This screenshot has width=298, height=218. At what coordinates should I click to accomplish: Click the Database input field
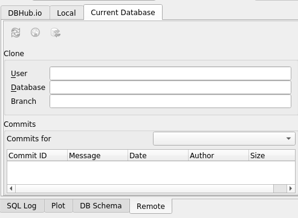(170, 88)
